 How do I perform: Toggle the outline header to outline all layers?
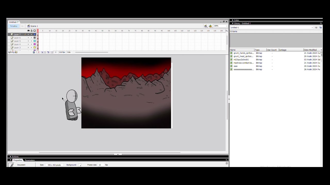point(35,31)
